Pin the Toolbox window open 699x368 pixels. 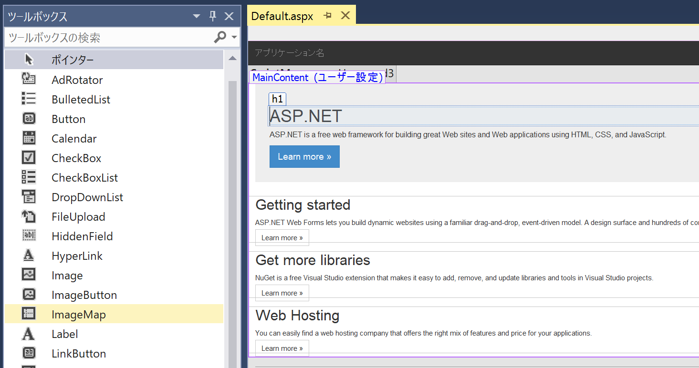[x=212, y=16]
